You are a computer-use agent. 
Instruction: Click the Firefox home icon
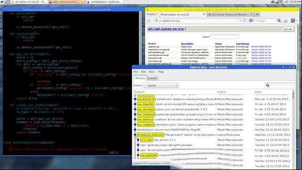[x=285, y=21]
